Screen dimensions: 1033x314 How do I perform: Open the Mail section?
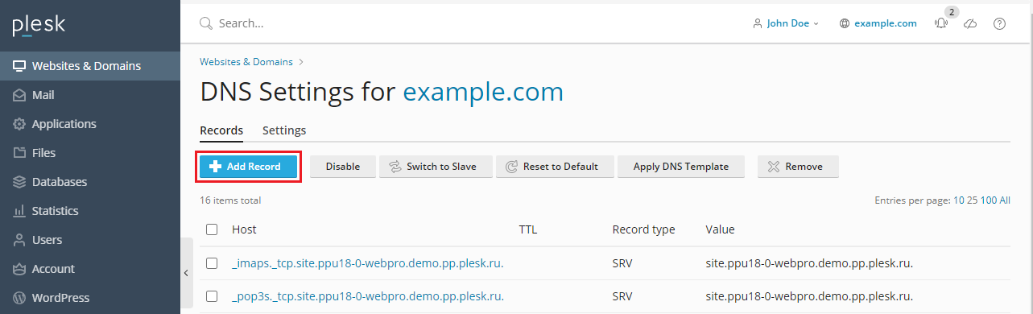point(90,95)
